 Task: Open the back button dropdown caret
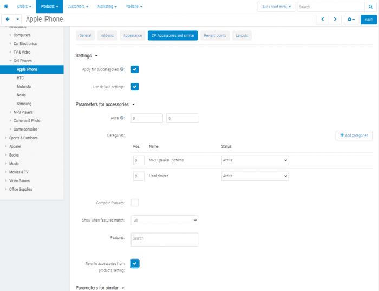coord(18,20)
